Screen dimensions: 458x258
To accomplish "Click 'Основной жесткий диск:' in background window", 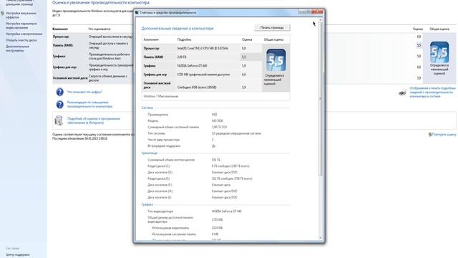I will (x=70, y=78).
